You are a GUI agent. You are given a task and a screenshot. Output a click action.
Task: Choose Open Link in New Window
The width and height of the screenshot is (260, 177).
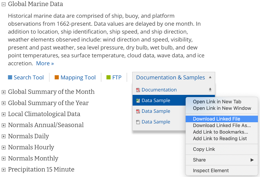pos(222,108)
